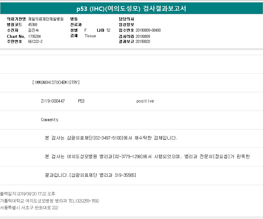Click test name 'P53'
The image size is (263, 219).
(x=81, y=101)
